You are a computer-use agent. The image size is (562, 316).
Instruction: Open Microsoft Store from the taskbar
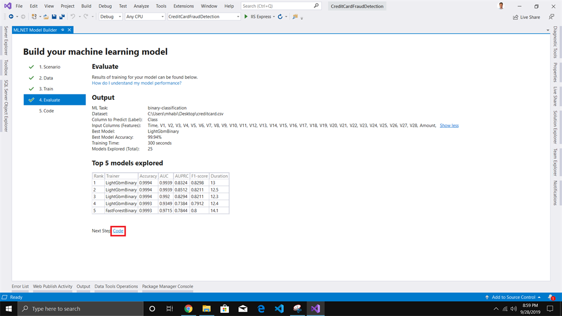point(224,308)
